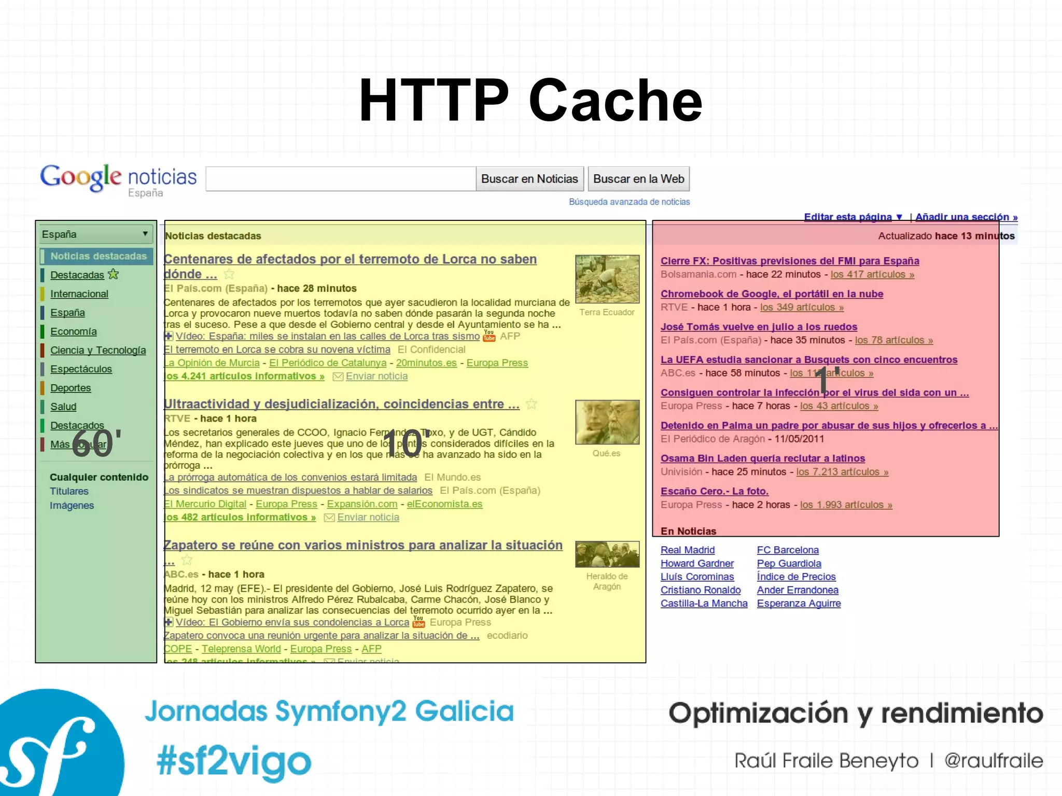Open the Heraldo de Aragón thumbnail
Screen dimensions: 1062x796
(607, 554)
